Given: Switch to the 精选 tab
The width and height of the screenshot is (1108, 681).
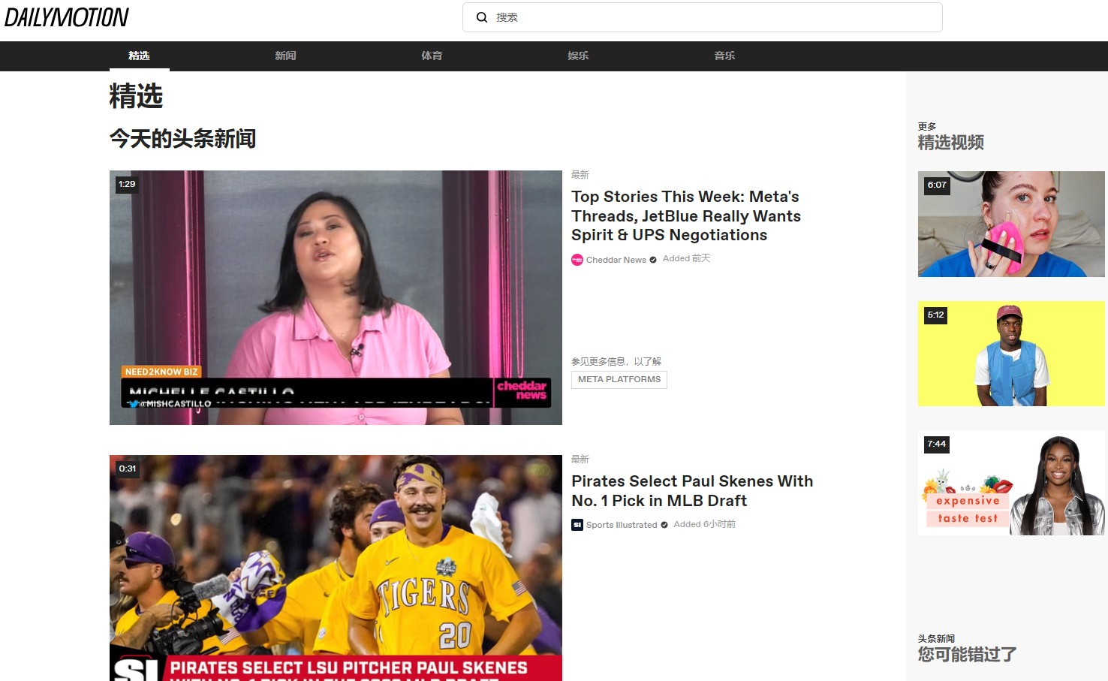Looking at the screenshot, I should 139,56.
